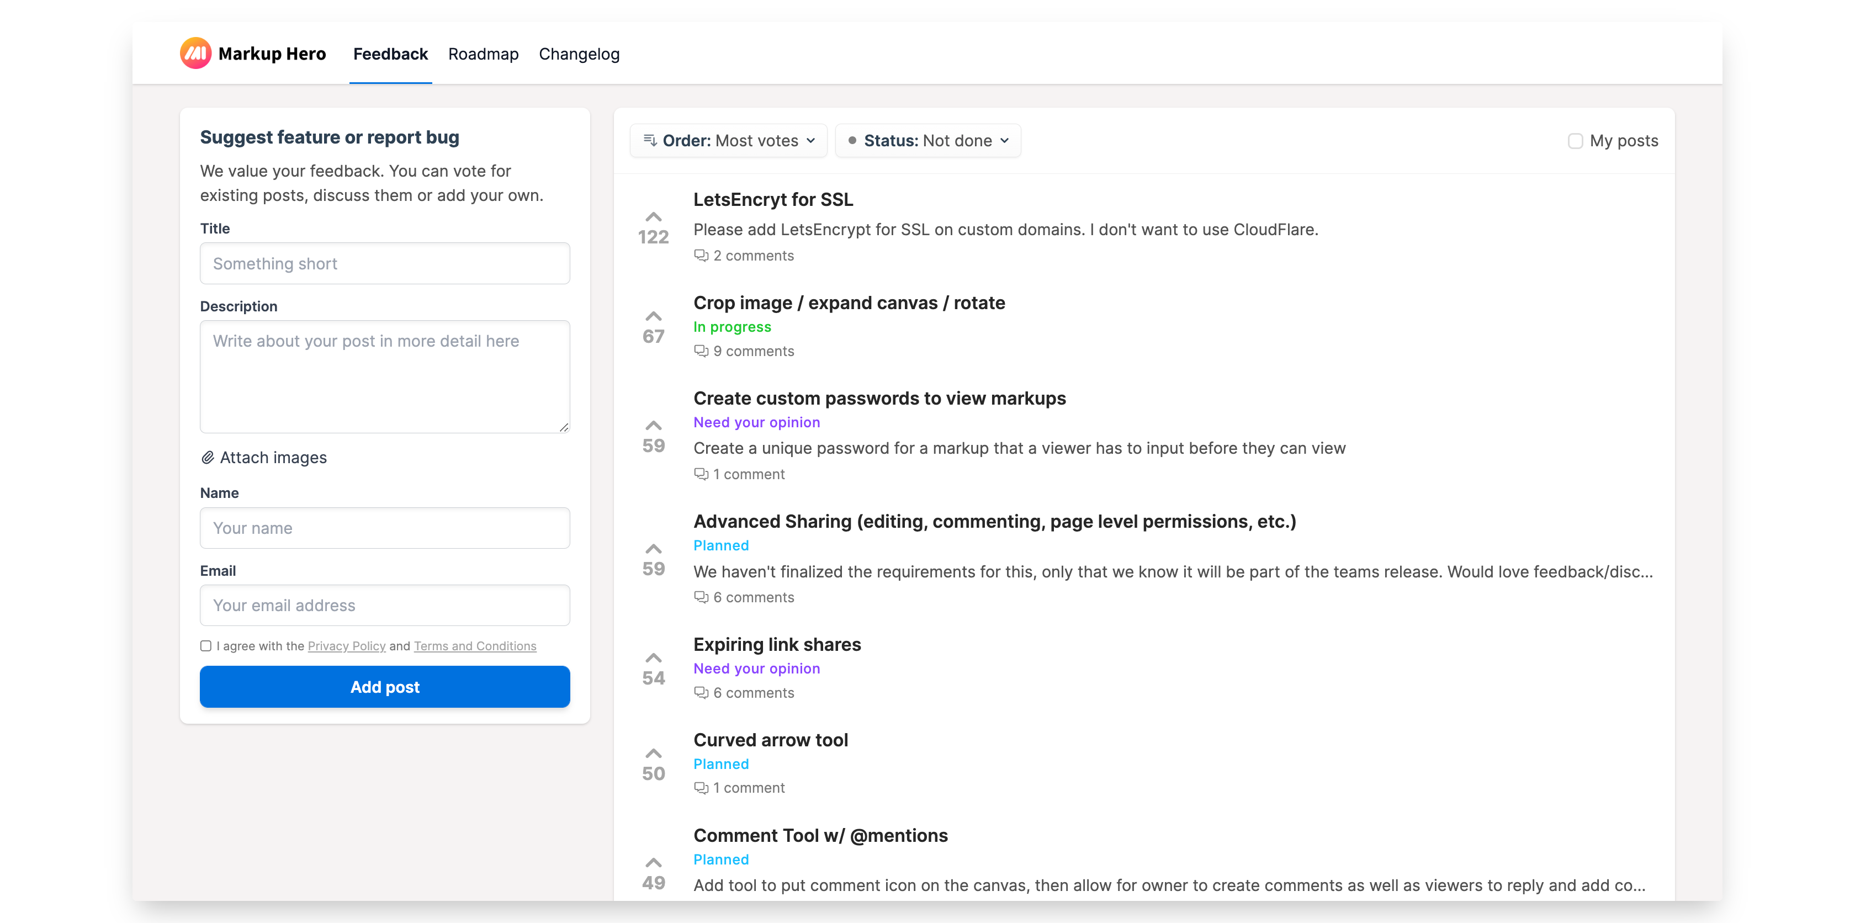
Task: Open the Crop image / expand canvas / rotate post
Action: (x=849, y=303)
